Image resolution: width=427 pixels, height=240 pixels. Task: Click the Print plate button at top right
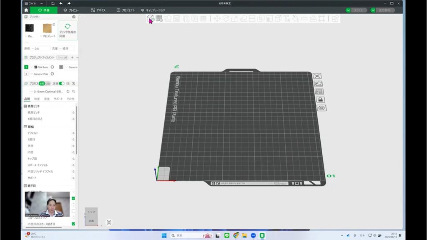384,10
